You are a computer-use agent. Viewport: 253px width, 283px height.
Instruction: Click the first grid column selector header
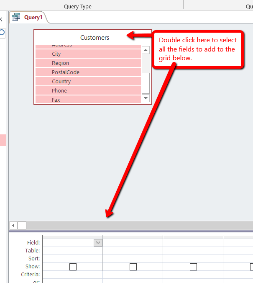72,237
